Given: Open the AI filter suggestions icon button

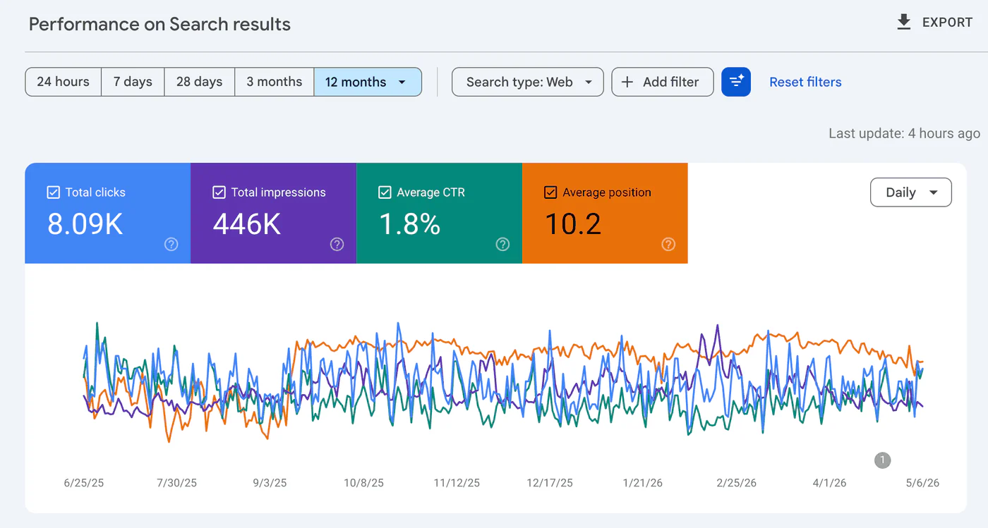Looking at the screenshot, I should click(736, 82).
